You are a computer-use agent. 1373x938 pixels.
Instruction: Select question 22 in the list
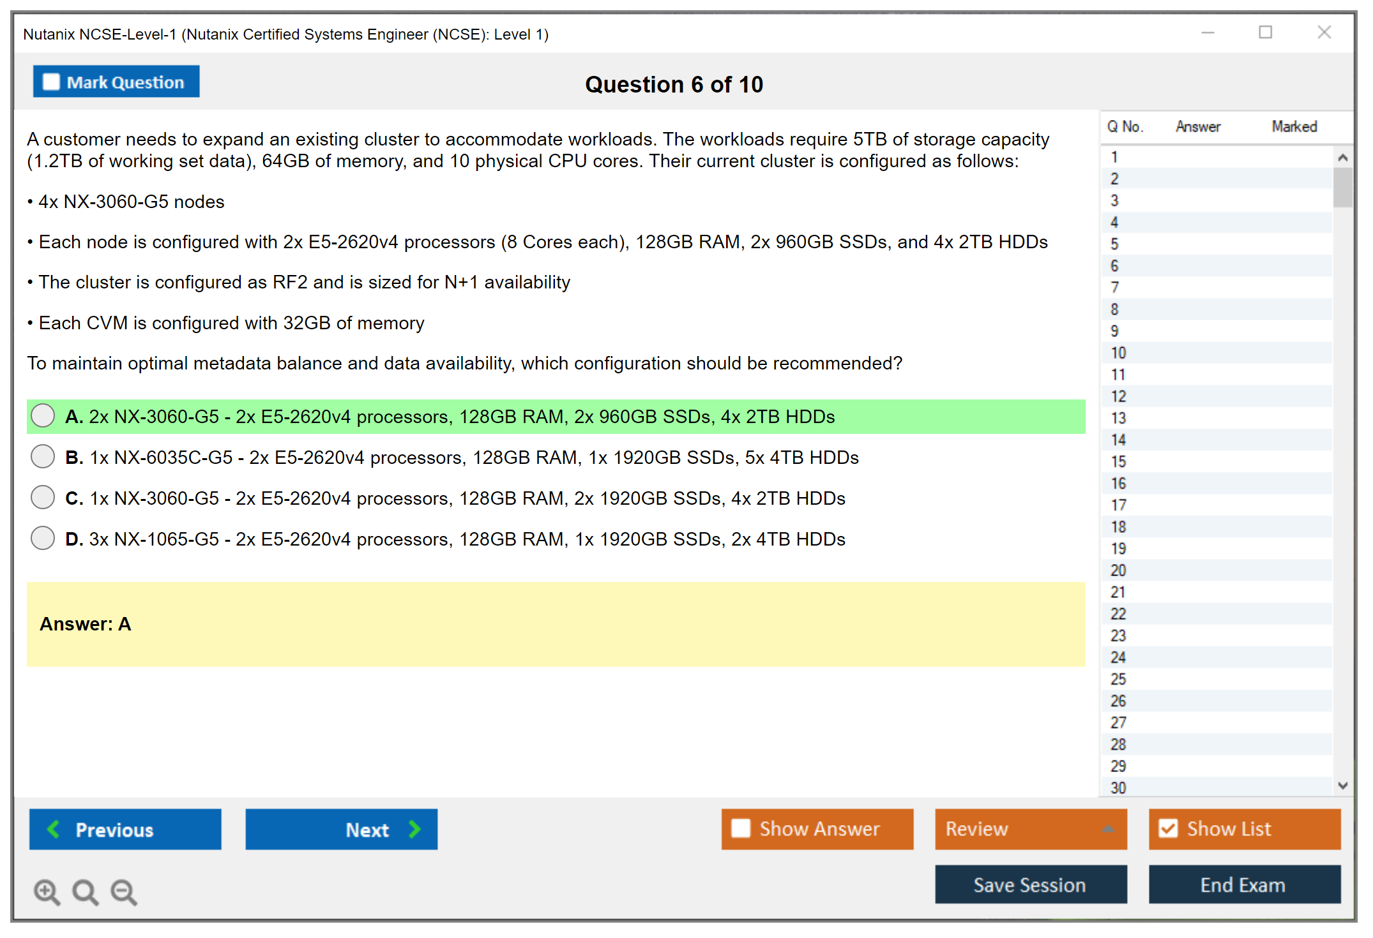1118,614
